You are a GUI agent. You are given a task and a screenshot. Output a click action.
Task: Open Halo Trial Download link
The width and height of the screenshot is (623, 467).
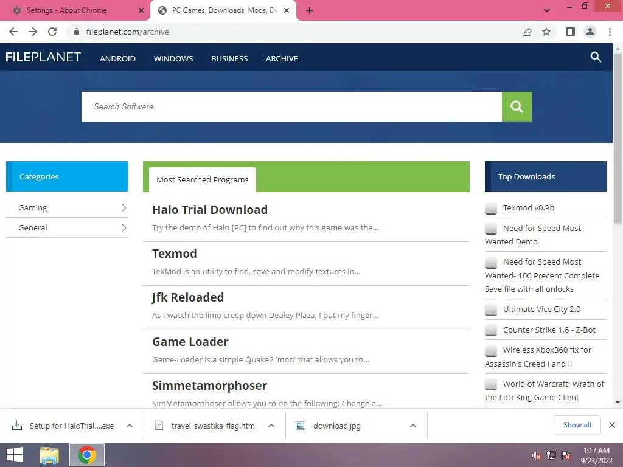[x=210, y=210]
